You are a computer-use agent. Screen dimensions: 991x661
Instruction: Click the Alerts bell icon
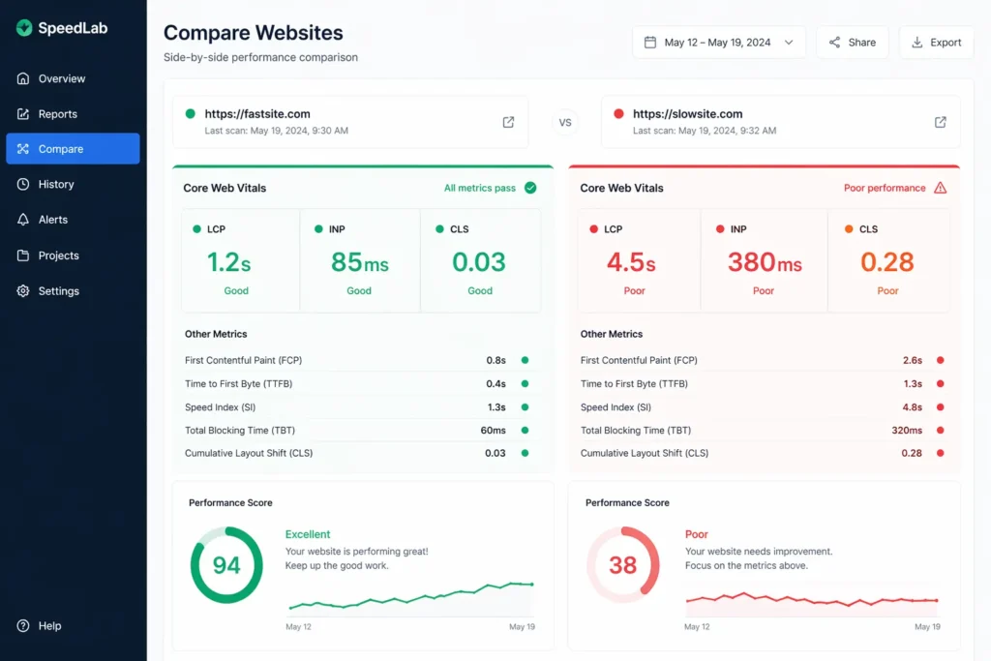click(x=23, y=220)
